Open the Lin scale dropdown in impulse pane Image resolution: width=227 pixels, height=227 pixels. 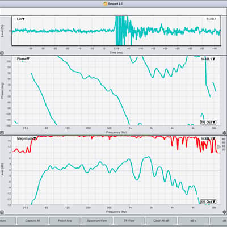(x=21, y=19)
